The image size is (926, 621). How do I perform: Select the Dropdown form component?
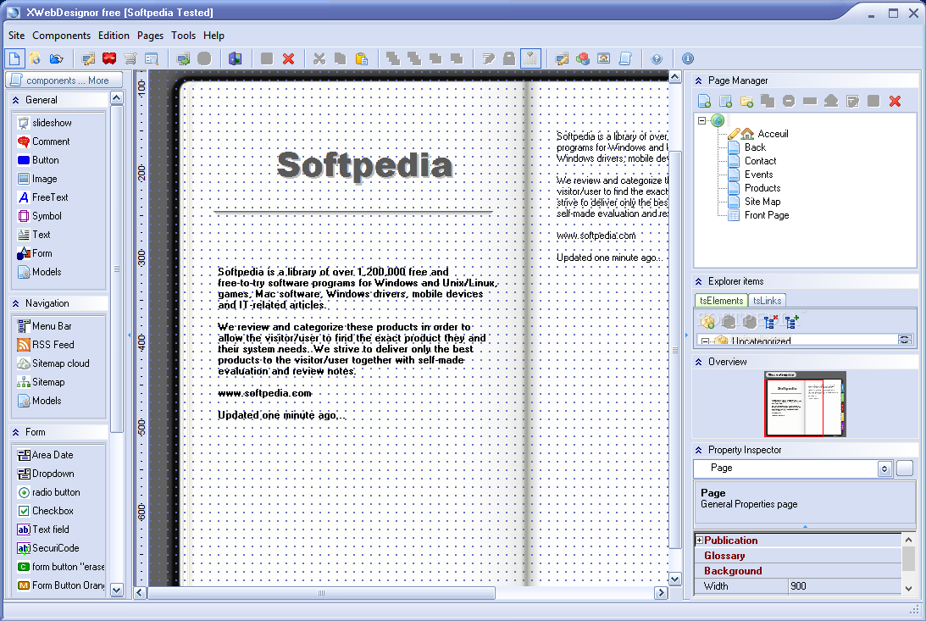pyautogui.click(x=46, y=474)
